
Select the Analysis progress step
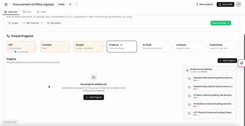click(189, 46)
